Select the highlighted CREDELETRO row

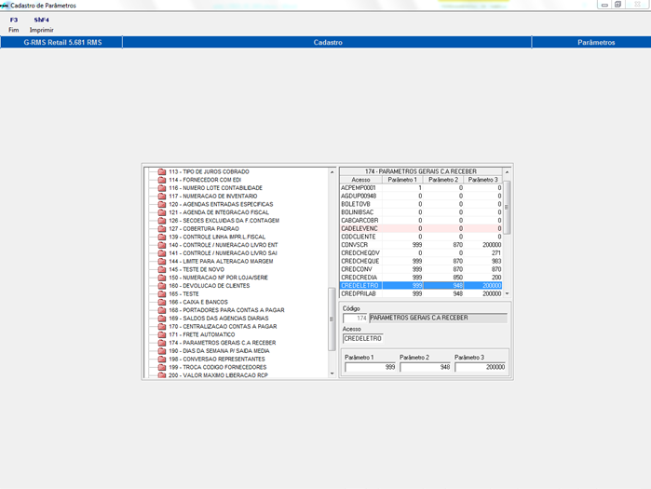click(421, 286)
